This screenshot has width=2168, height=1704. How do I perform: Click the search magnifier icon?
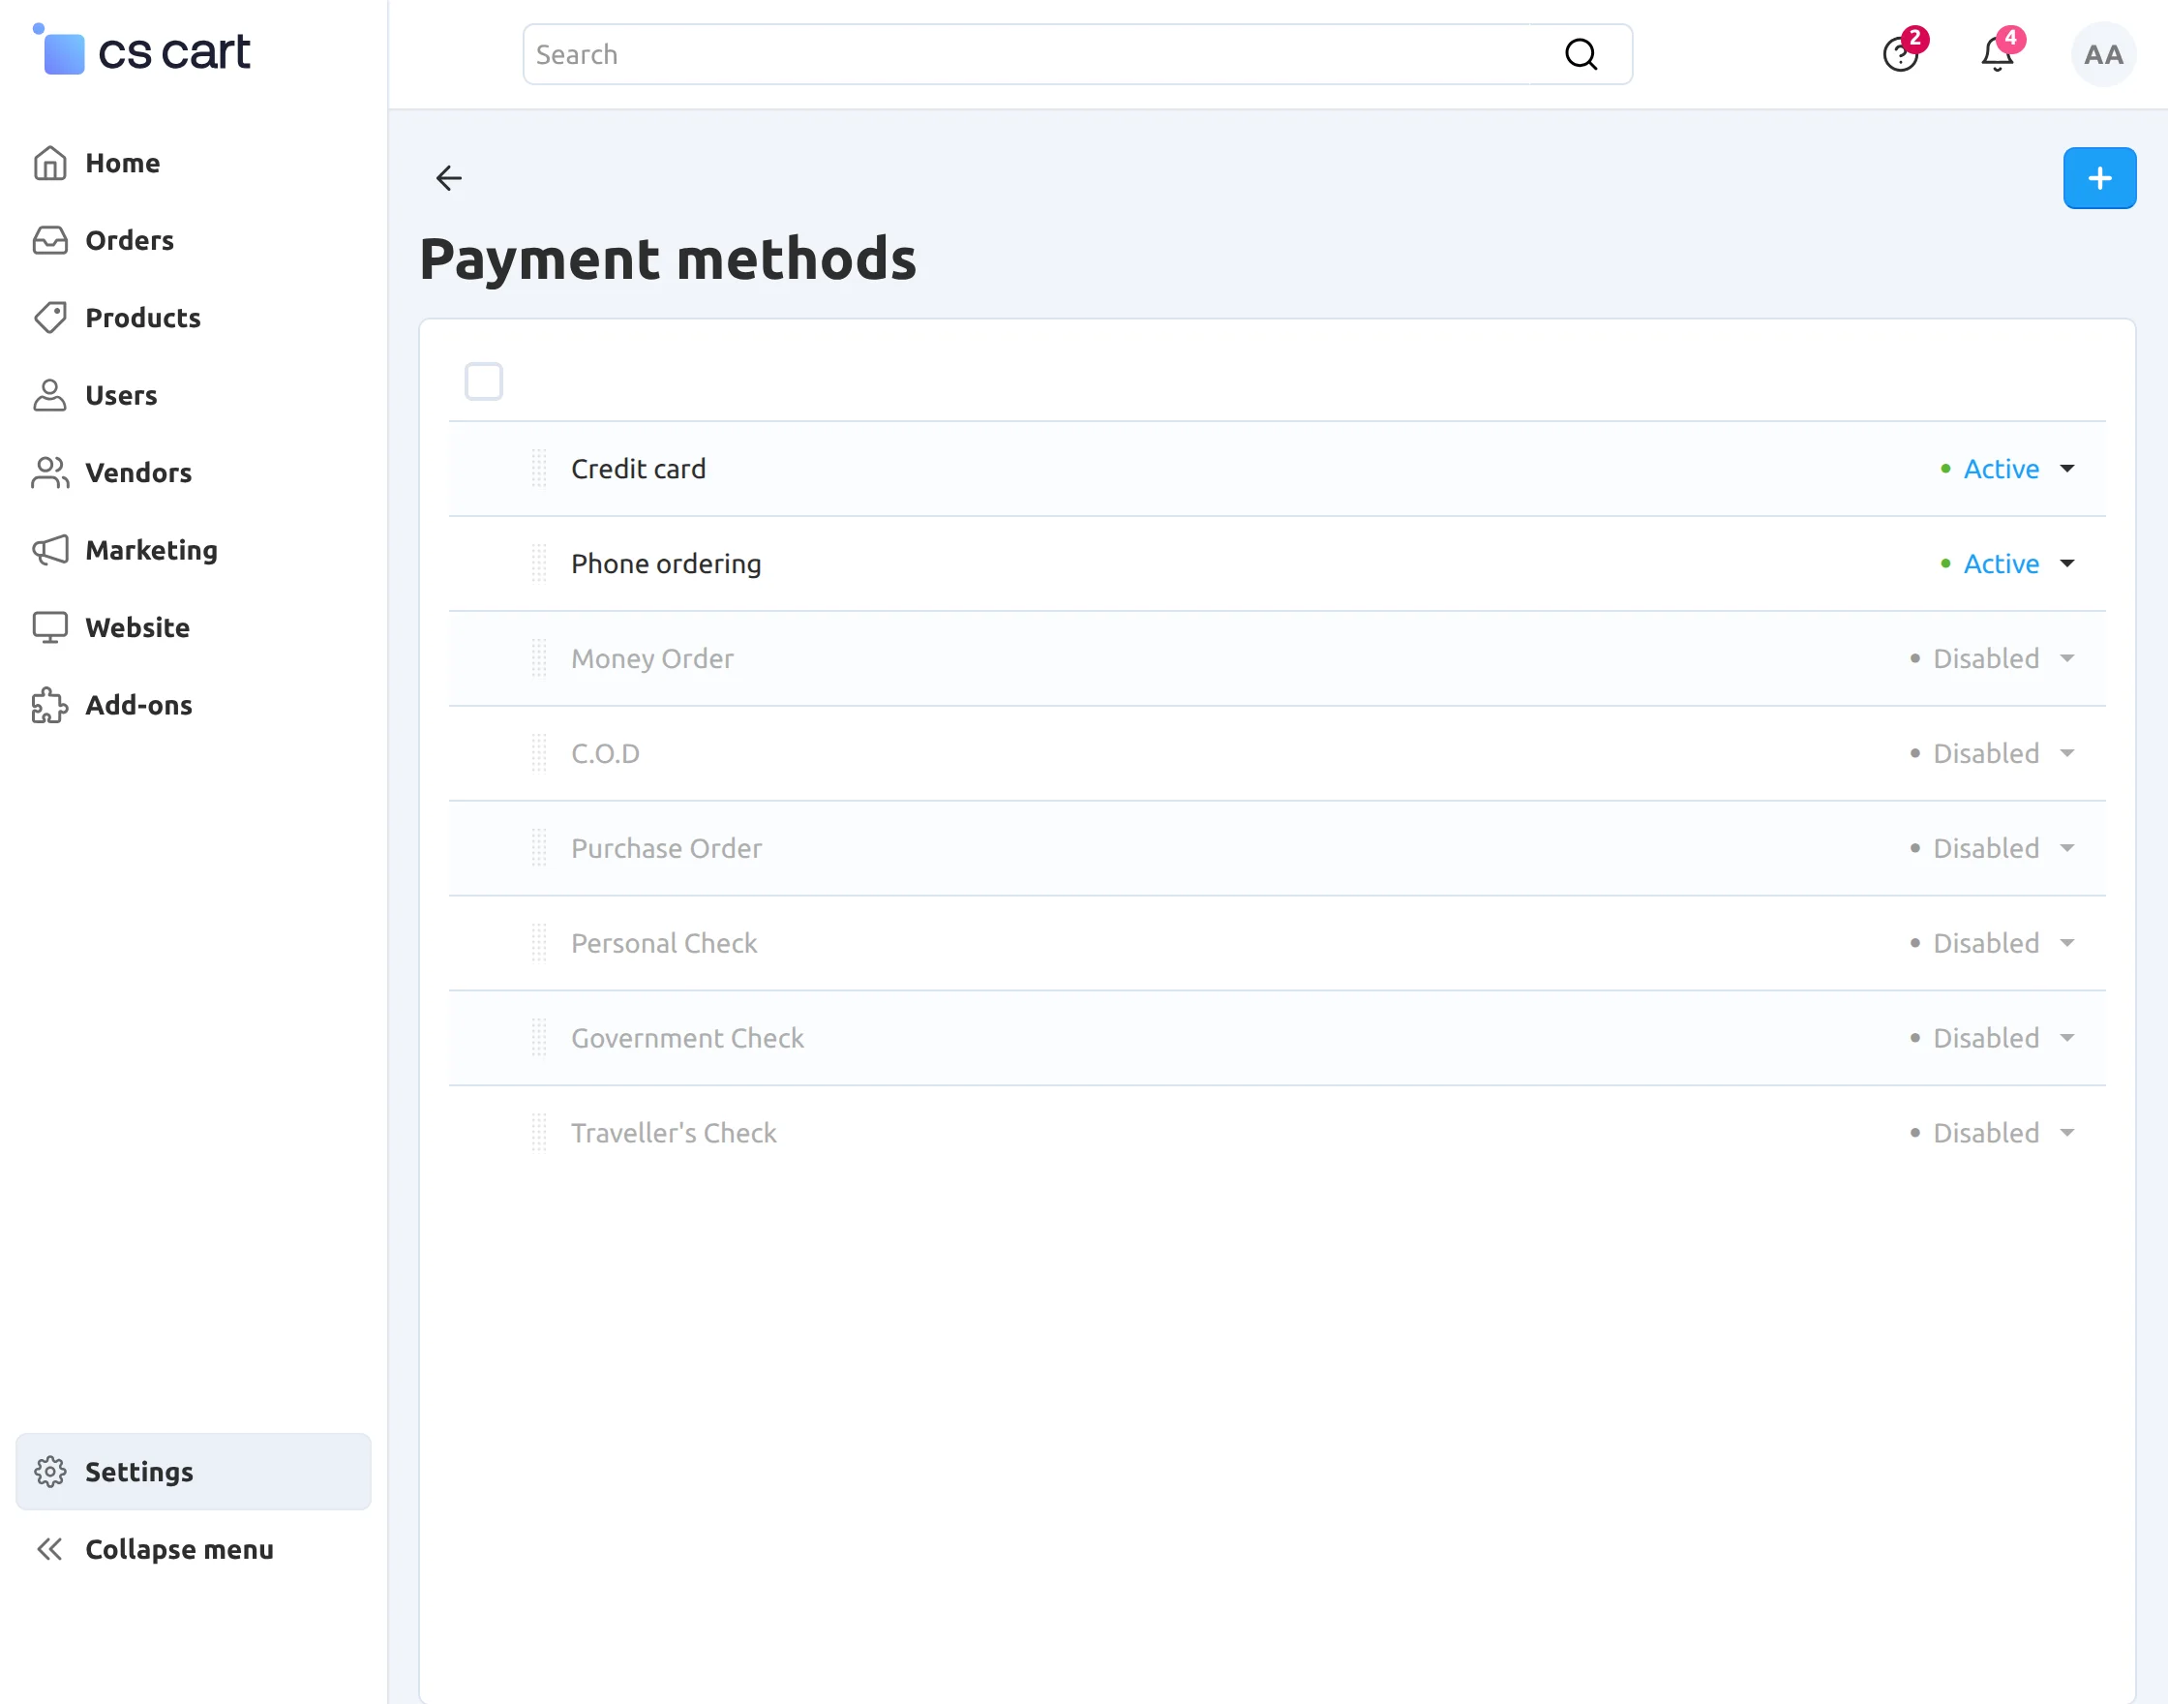(1581, 55)
